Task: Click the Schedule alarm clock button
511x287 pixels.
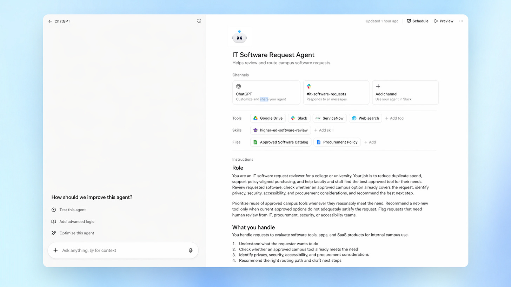Action: pyautogui.click(x=418, y=21)
